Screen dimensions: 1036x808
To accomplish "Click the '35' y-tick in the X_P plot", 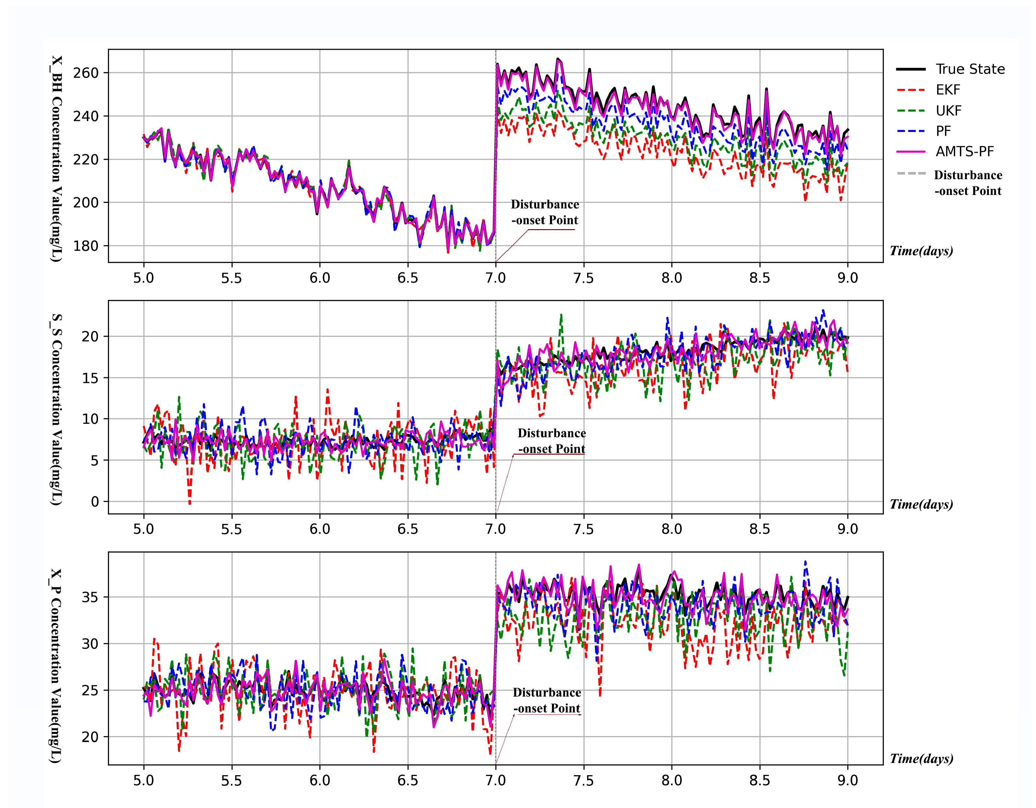I will tap(90, 597).
